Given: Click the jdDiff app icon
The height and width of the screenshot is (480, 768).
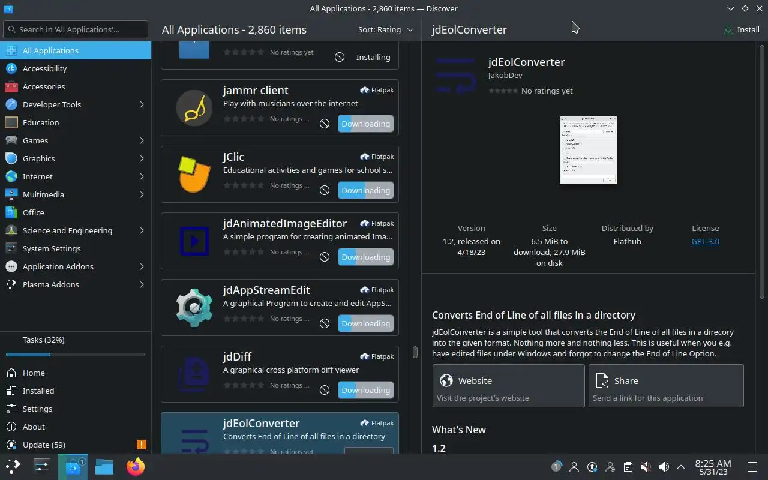Looking at the screenshot, I should (x=194, y=374).
